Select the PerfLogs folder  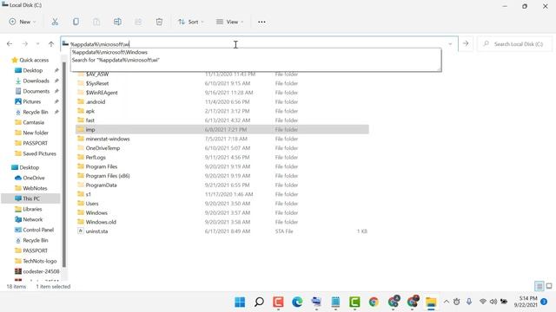coord(96,157)
